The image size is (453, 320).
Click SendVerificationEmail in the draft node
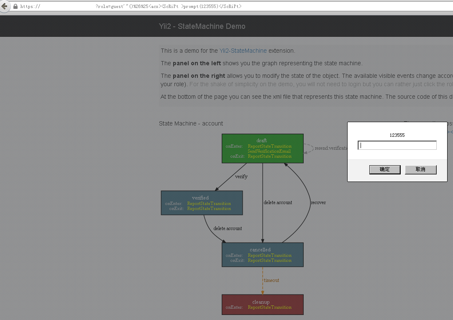point(269,151)
